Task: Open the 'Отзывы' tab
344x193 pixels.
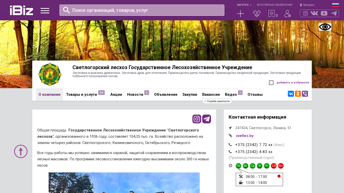Action: (255, 94)
